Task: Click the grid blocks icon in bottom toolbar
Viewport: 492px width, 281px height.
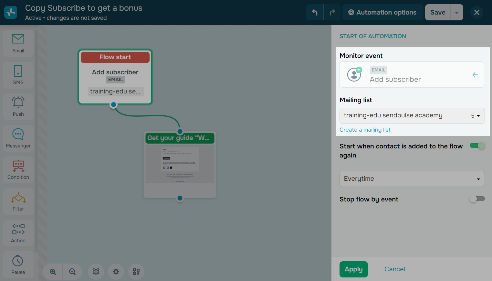Action: point(136,272)
